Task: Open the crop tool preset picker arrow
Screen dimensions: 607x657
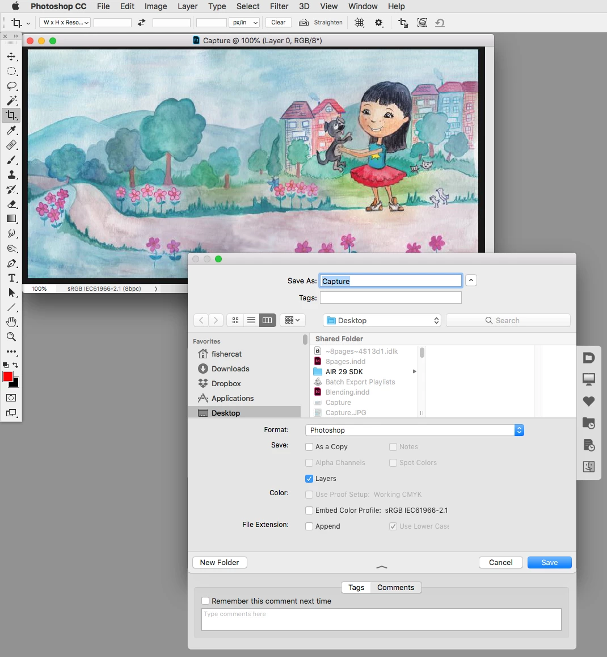Action: (28, 23)
